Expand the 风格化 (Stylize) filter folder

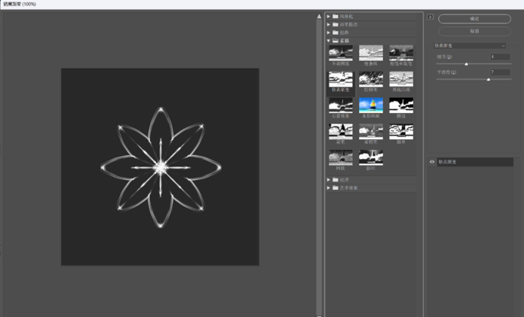point(329,16)
